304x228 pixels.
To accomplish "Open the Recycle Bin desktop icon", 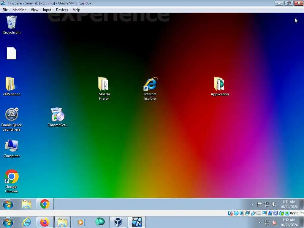I will coord(12,25).
